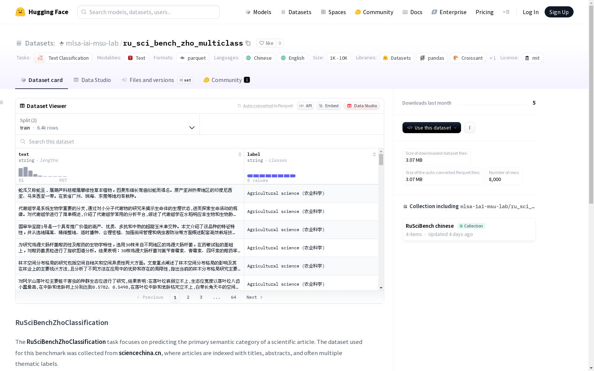The width and height of the screenshot is (594, 371).
Task: Sort the text column with its sort icon
Action: click(x=240, y=154)
